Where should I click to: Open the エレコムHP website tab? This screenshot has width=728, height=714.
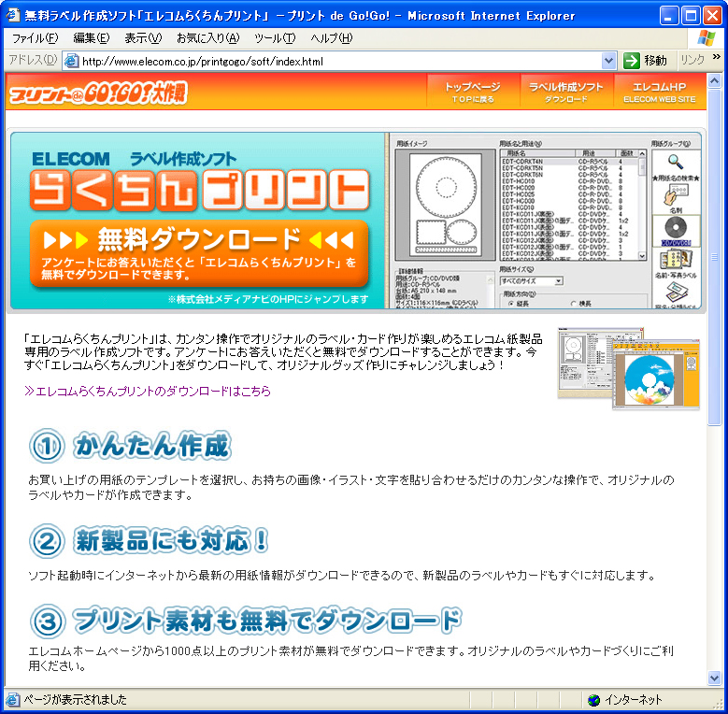pos(659,92)
